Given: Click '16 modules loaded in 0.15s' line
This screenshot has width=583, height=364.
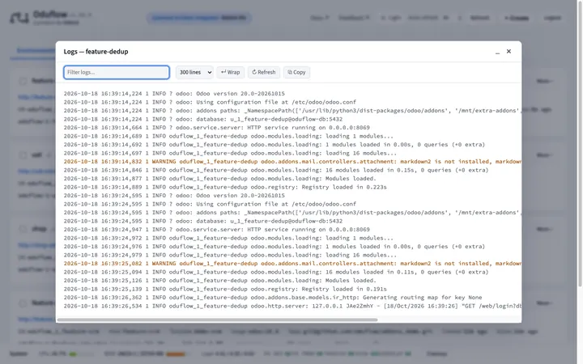Looking at the screenshot, I should (276, 170).
